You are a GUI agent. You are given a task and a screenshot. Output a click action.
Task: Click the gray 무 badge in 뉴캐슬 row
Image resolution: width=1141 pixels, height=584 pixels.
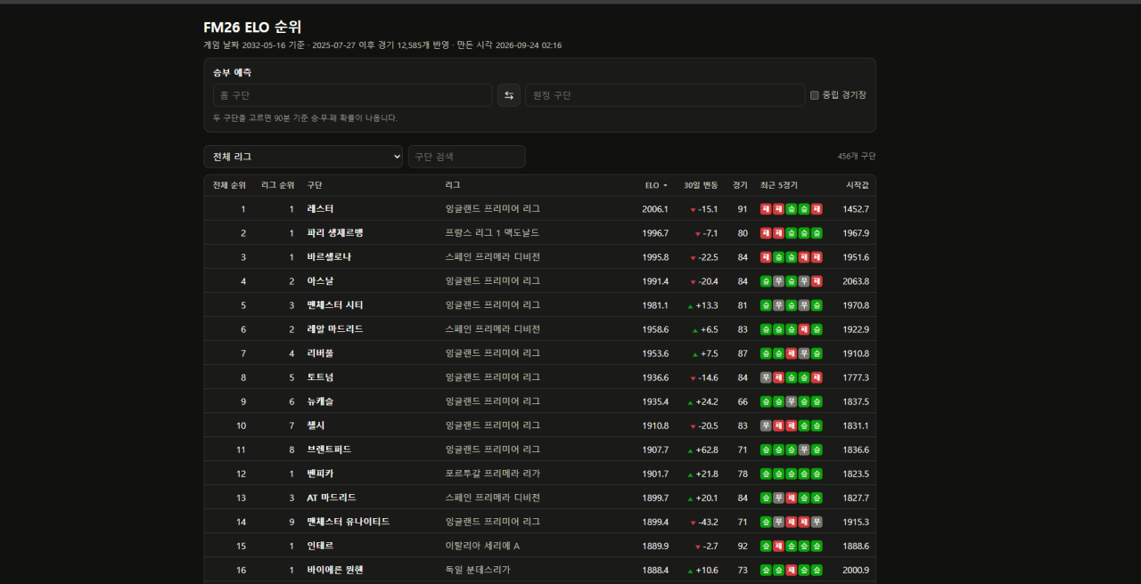point(791,401)
